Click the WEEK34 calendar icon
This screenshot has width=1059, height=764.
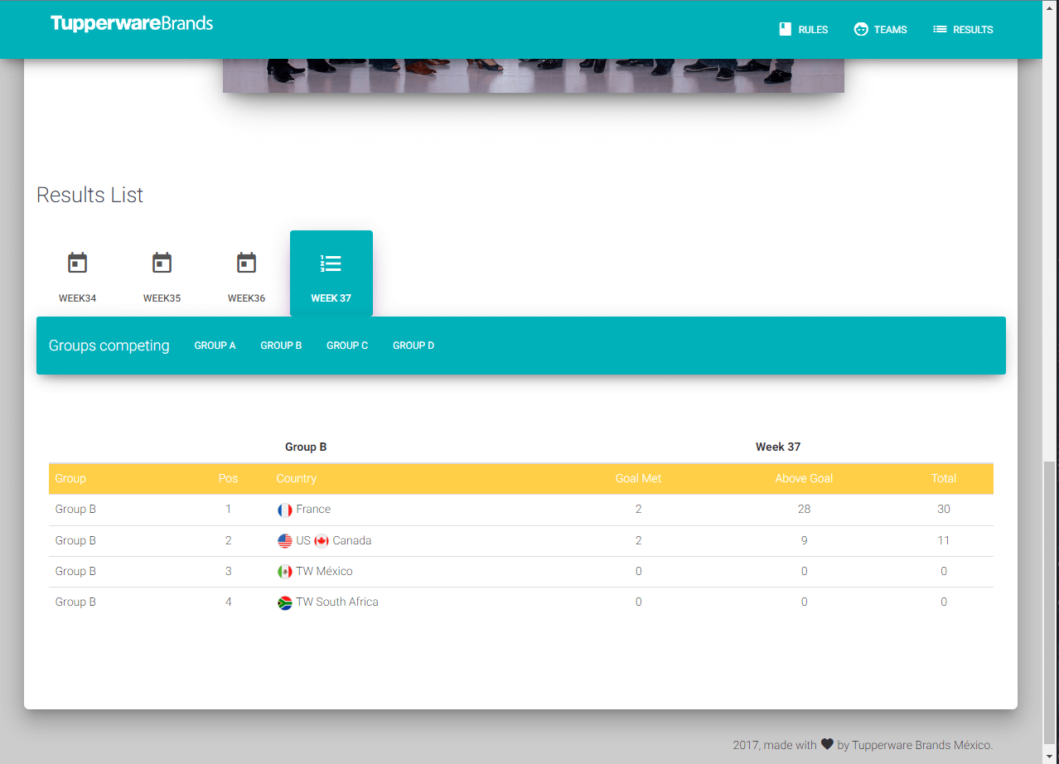tap(78, 263)
